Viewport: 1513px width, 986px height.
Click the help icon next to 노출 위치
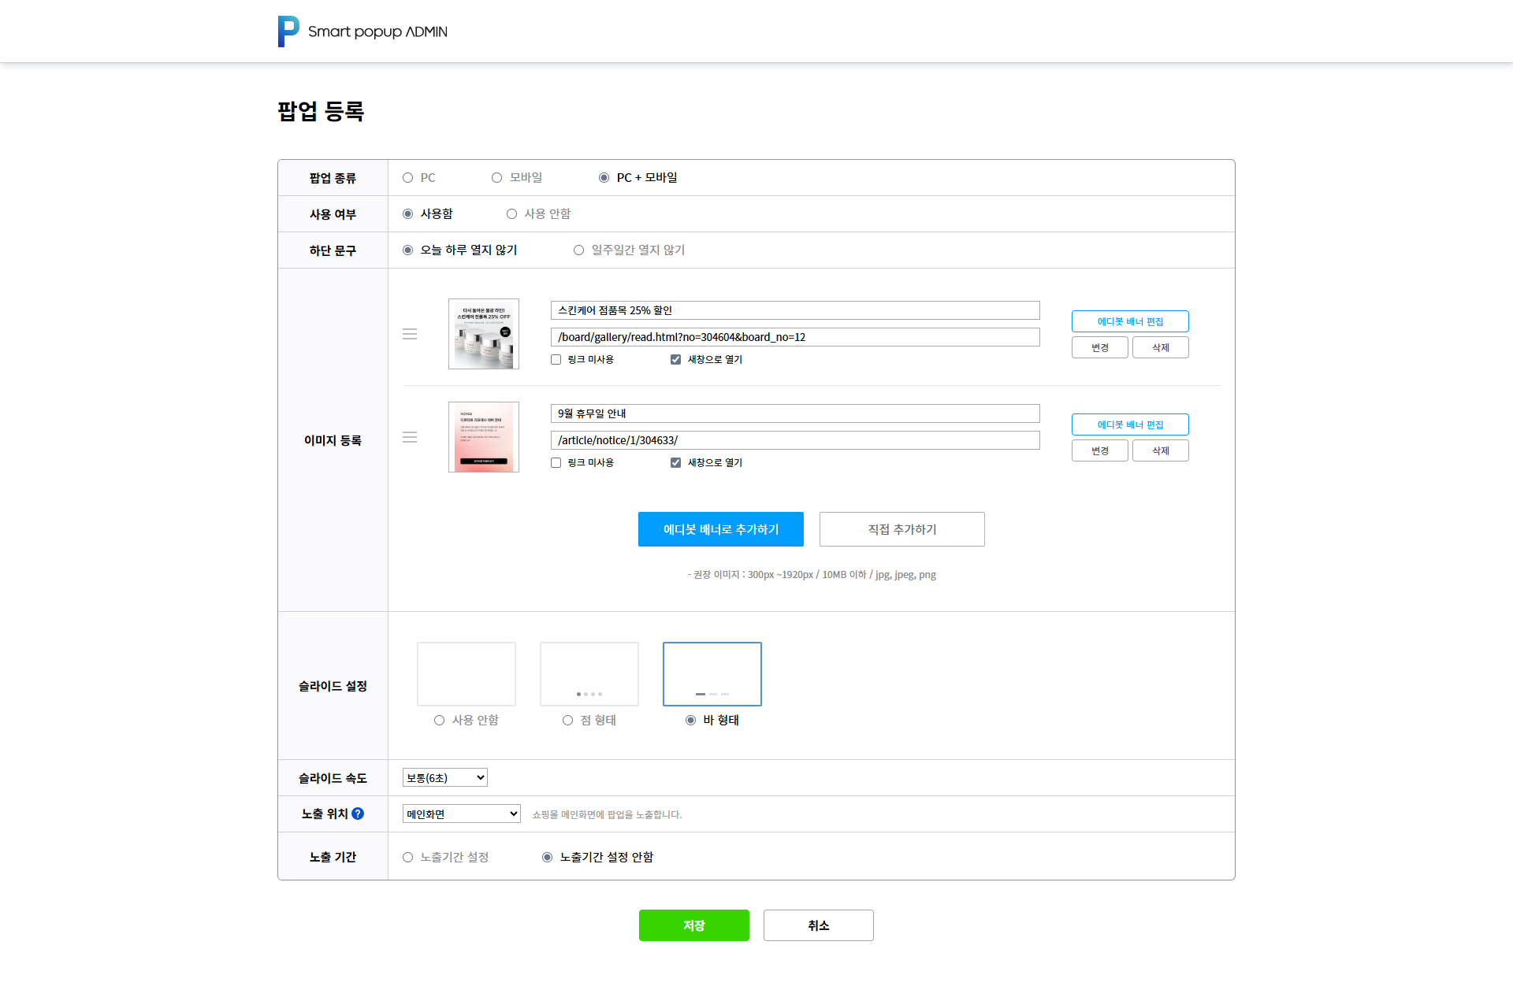pyautogui.click(x=358, y=814)
